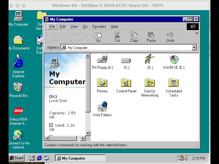Image resolution: width=219 pixels, height=164 pixels.
Task: Click the Paste toolbar icon
Action: pyautogui.click(x=151, y=37)
